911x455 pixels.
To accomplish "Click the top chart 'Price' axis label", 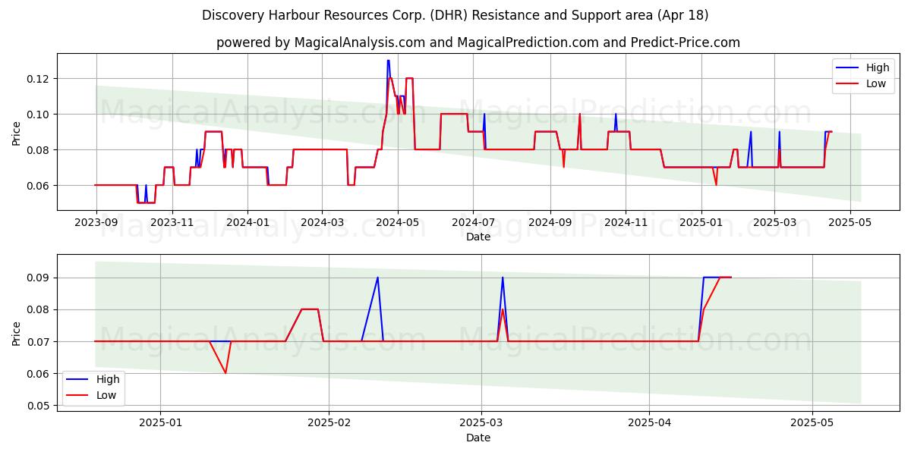I will click(x=17, y=132).
